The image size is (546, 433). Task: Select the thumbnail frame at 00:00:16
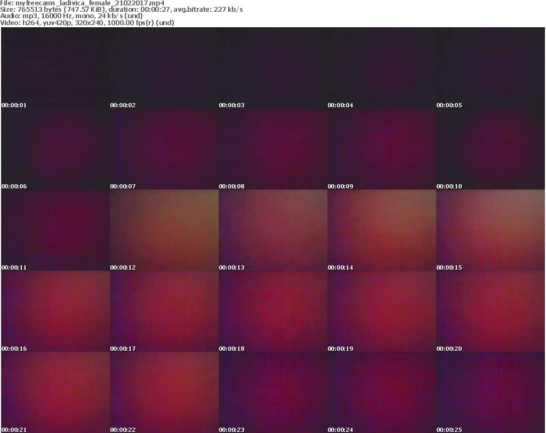(55, 311)
